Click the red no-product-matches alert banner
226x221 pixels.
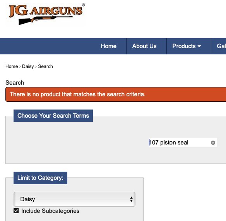coord(116,94)
